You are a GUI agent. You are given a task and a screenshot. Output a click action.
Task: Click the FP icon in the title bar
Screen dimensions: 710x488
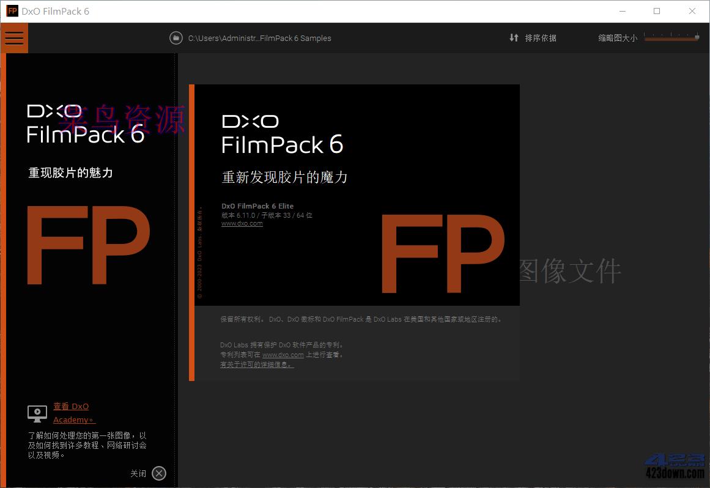click(x=11, y=10)
